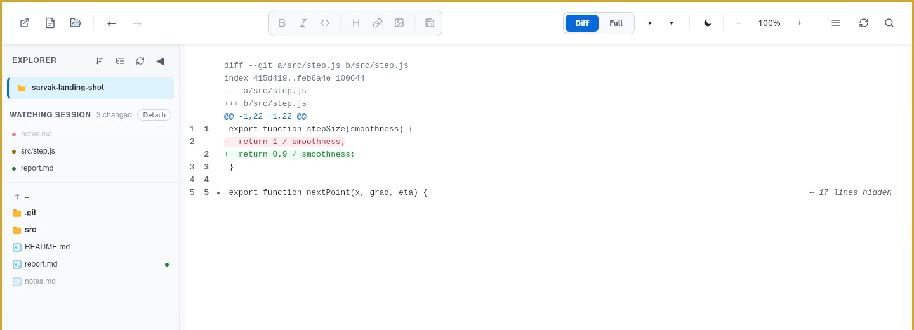Click the --- a/src/step.js line

(265, 91)
